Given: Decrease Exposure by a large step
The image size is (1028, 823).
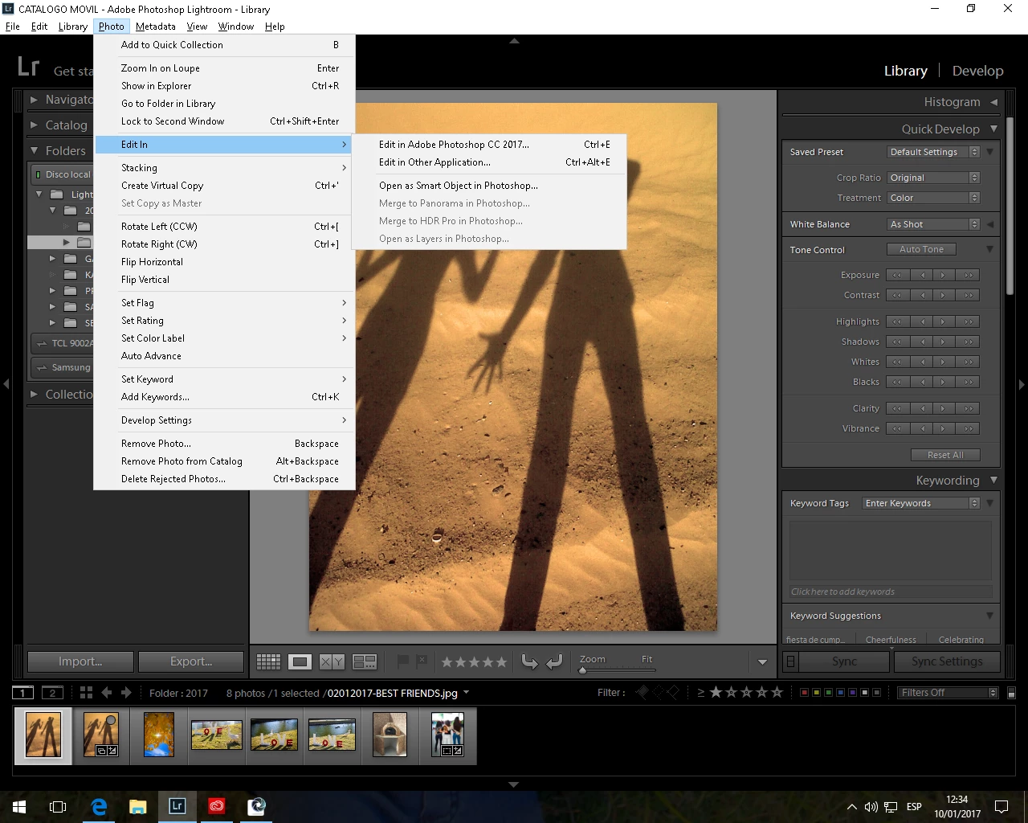Looking at the screenshot, I should click(x=897, y=275).
